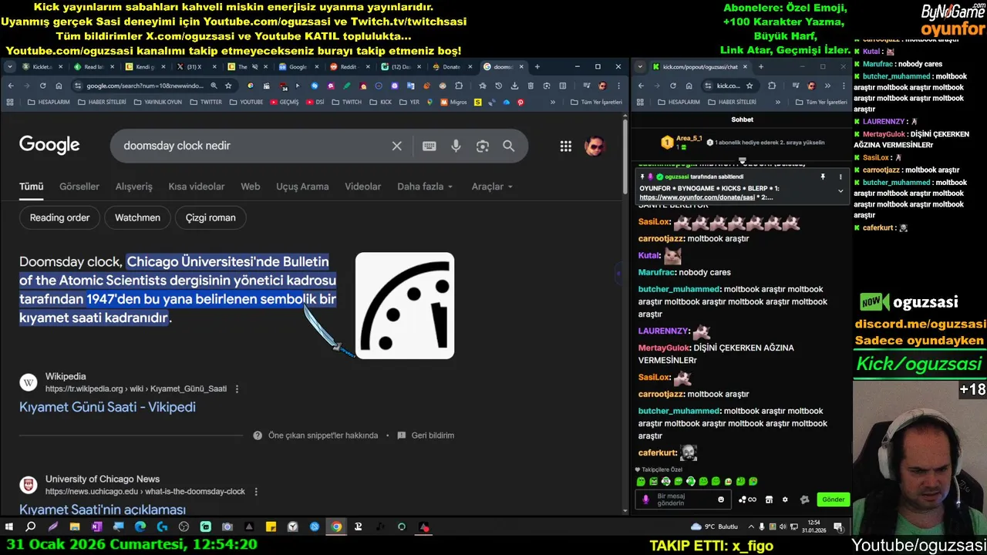Open emoji picker in chat message box
This screenshot has height=555, width=987.
click(721, 499)
